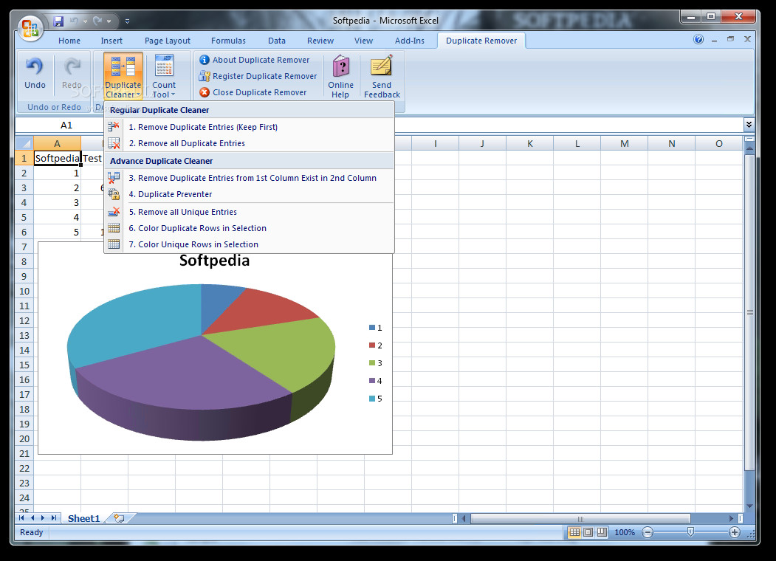The height and width of the screenshot is (561, 776).
Task: Go to first sheet navigation arrow
Action: [21, 518]
